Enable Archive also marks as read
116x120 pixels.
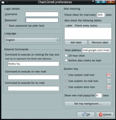(66, 60)
